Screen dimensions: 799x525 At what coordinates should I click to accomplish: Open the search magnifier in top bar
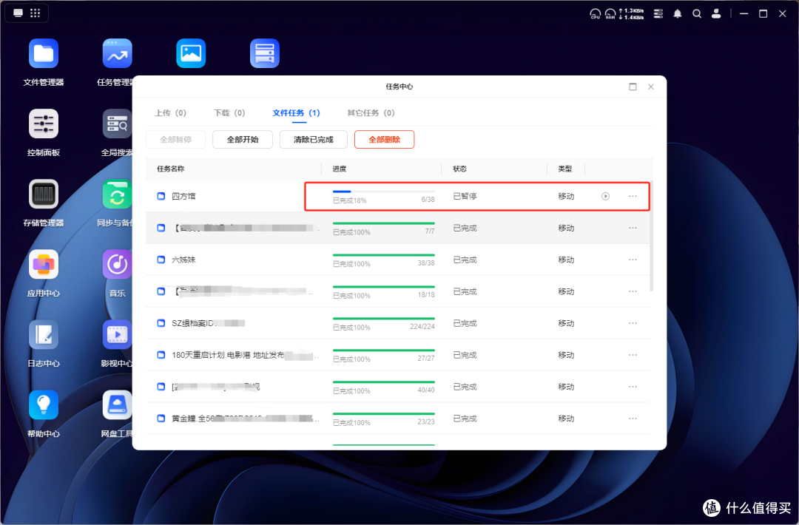click(x=697, y=14)
